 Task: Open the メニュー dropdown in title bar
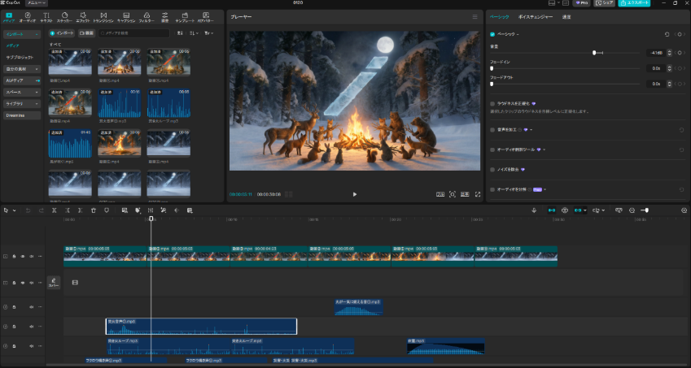(37, 3)
